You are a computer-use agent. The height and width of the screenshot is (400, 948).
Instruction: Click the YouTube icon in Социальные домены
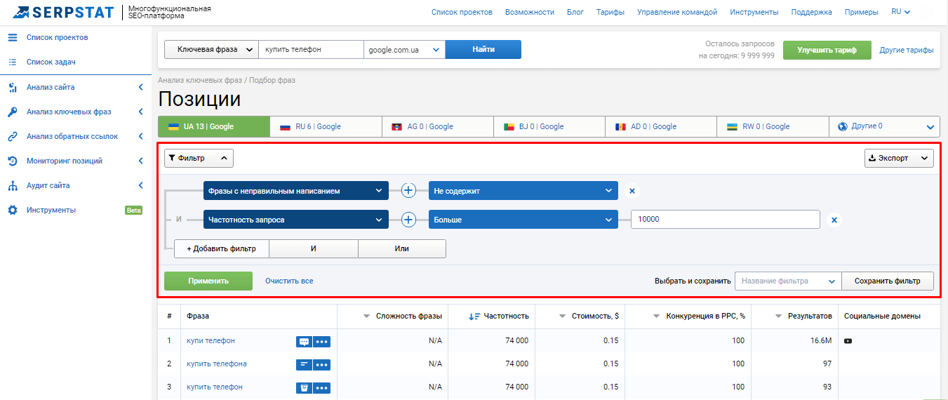click(848, 341)
